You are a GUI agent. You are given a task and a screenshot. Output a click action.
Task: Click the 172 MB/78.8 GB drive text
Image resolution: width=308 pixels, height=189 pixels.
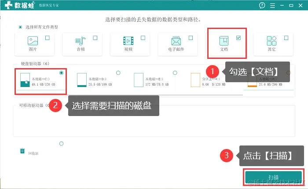click(157, 84)
